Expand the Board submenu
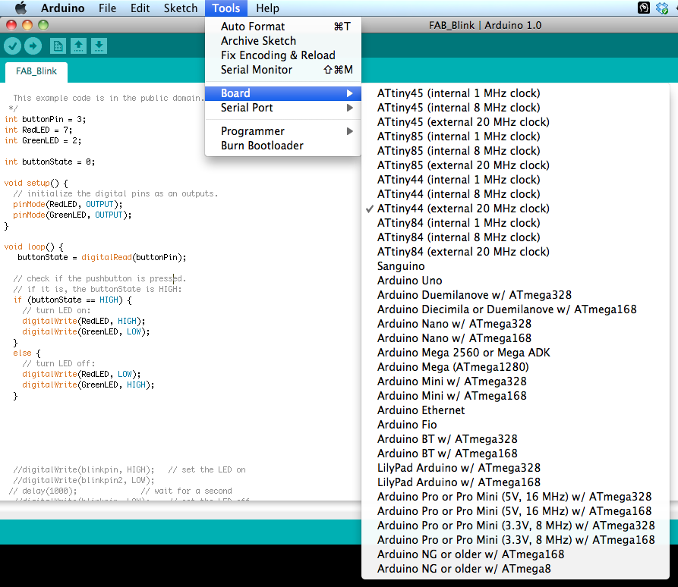The image size is (678, 587). click(x=282, y=93)
